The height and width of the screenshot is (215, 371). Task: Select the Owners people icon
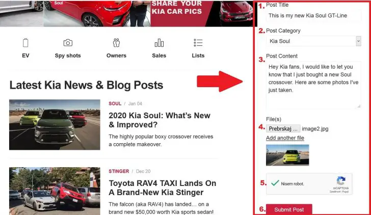pos(116,43)
